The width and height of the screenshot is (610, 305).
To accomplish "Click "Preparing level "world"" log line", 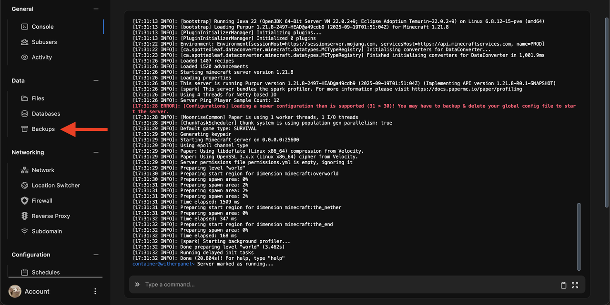I will click(189, 168).
